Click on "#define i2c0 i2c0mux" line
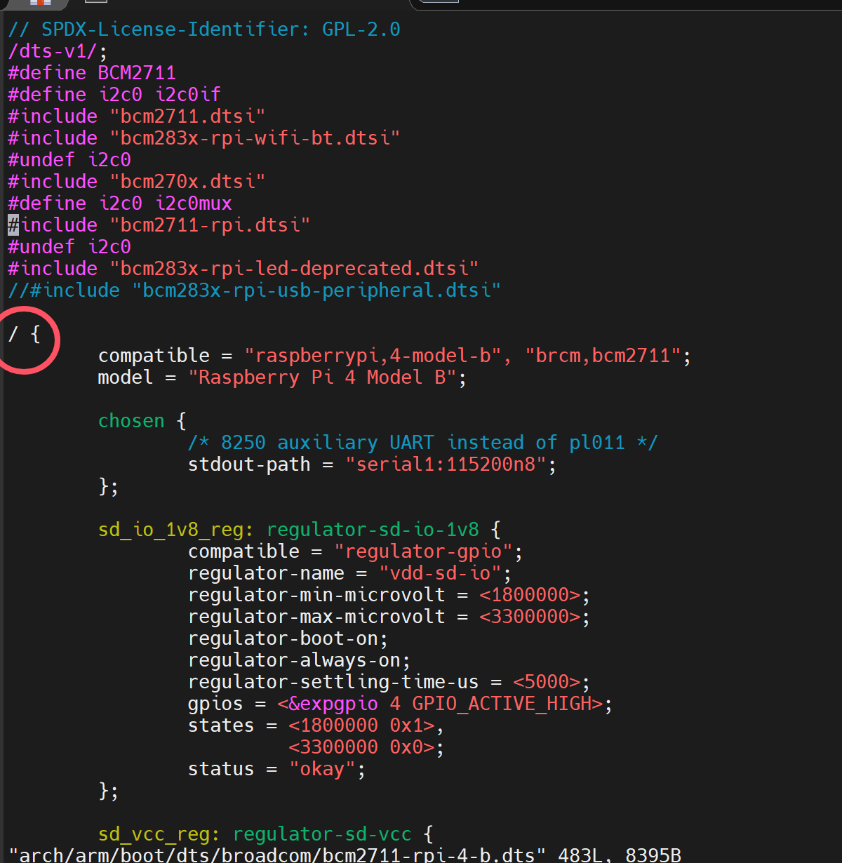 click(x=119, y=203)
